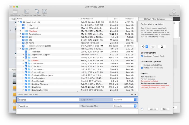Image resolution: width=189 pixels, height=125 pixels.
Task: Select the etc alias row
Action: pos(76,40)
